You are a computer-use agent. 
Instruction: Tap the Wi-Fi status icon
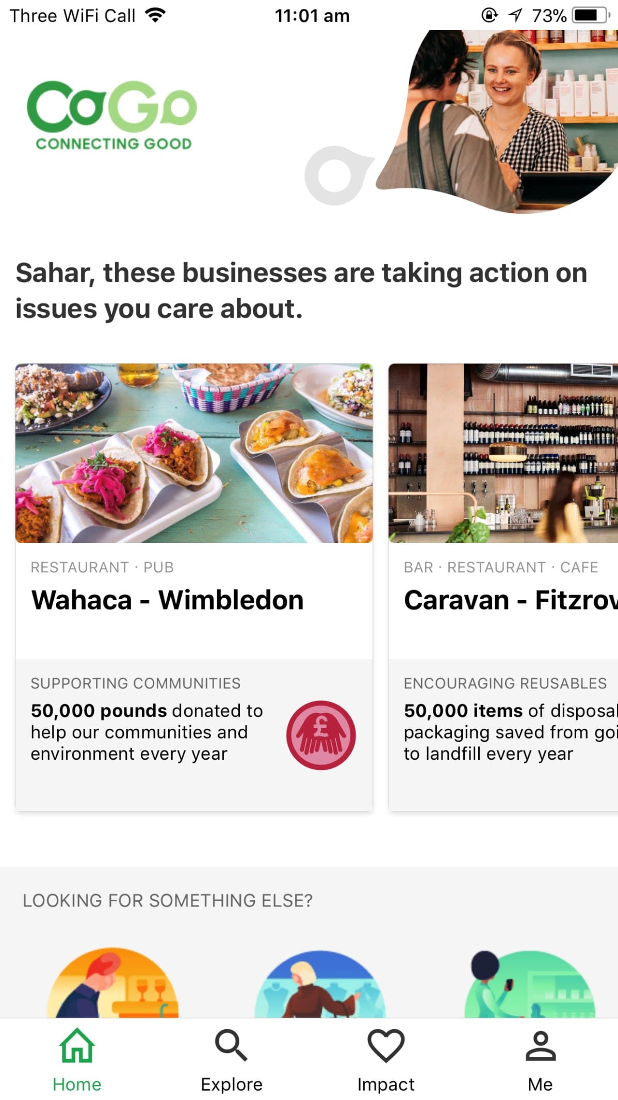pyautogui.click(x=155, y=15)
